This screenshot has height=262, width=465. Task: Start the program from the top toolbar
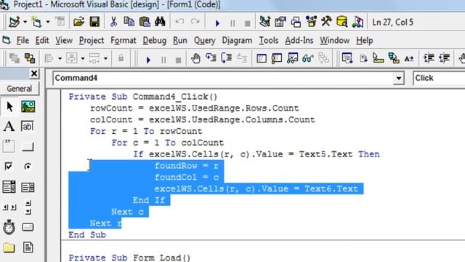click(x=217, y=23)
